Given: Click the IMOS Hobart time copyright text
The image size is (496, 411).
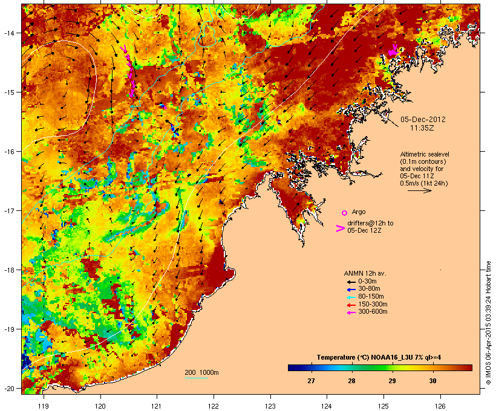Looking at the screenshot, I should [x=488, y=323].
